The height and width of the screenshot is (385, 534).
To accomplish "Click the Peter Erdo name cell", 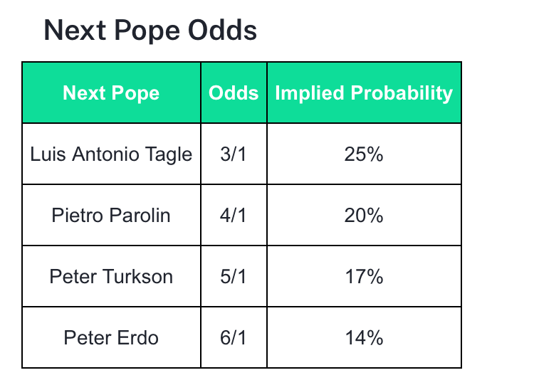I will [x=111, y=337].
